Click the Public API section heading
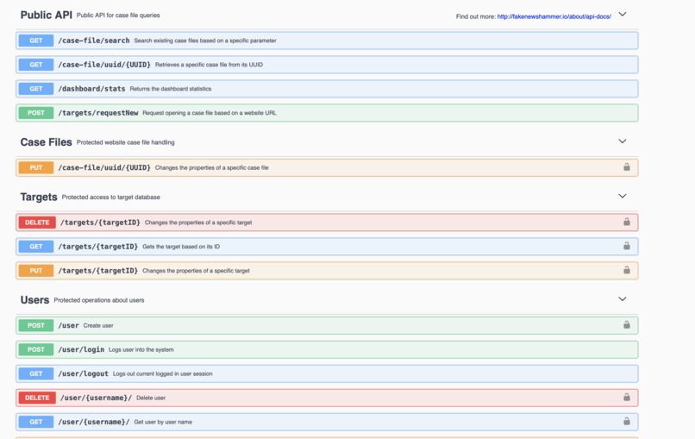This screenshot has height=439, width=695. (x=46, y=15)
